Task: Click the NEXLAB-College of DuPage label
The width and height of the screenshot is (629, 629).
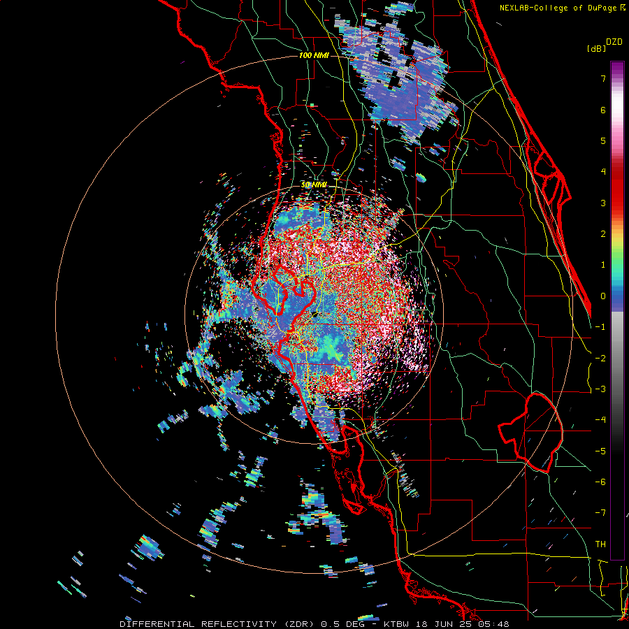Action: coord(558,8)
